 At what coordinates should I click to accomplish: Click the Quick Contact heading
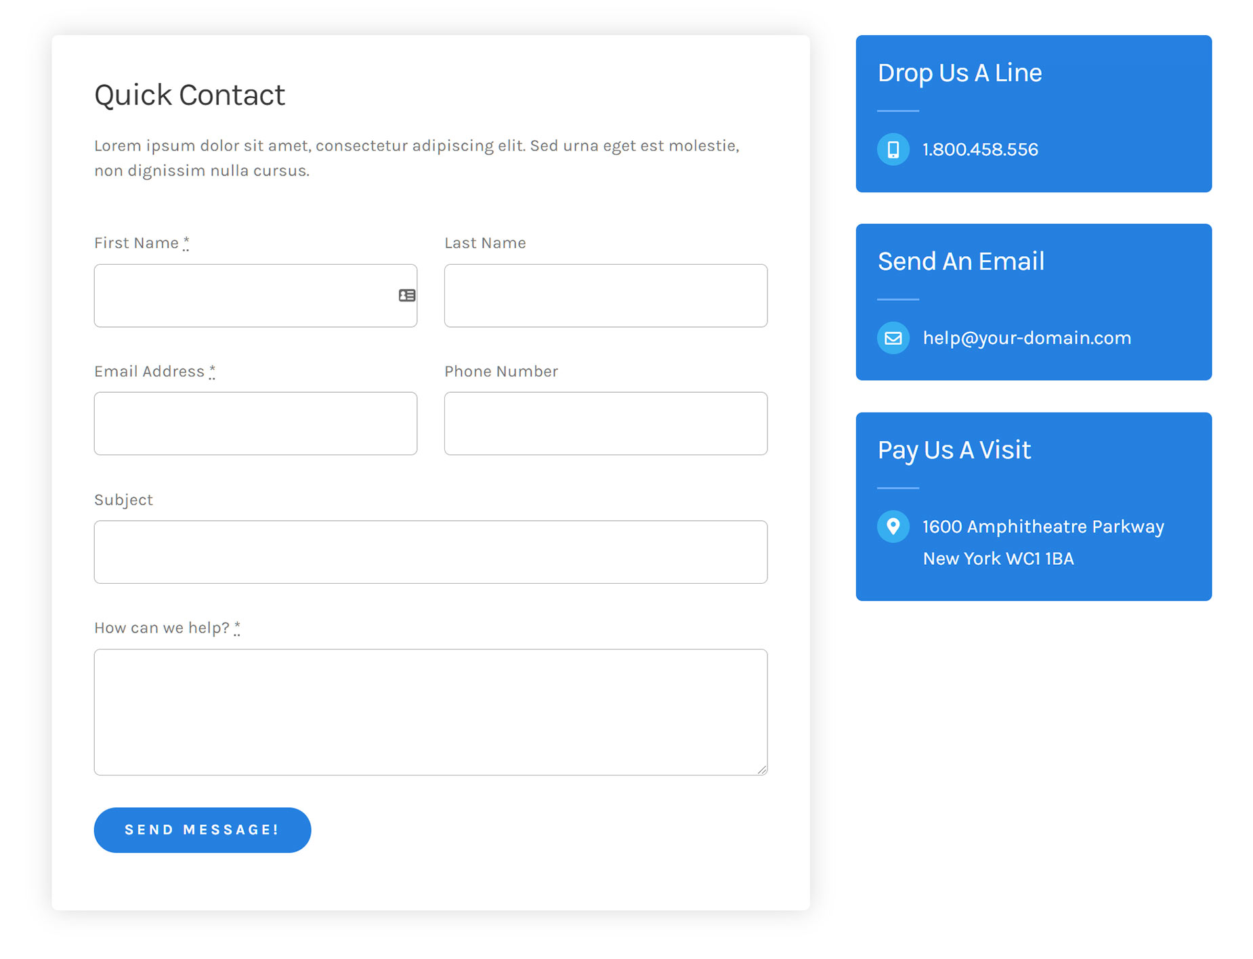(190, 95)
